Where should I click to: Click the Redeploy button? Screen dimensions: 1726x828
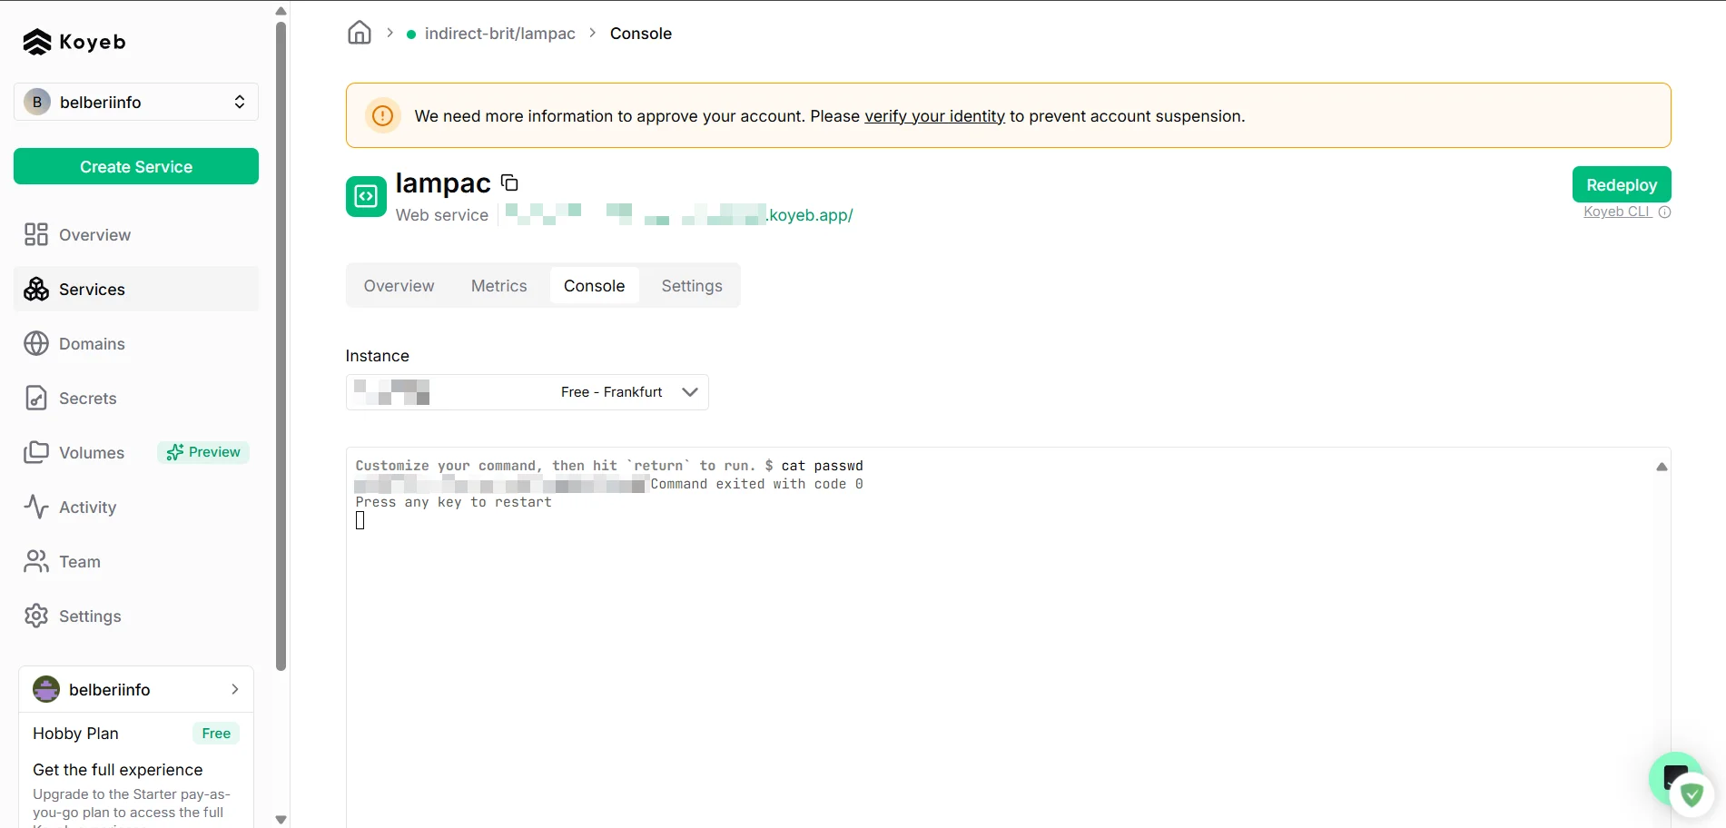pyautogui.click(x=1621, y=185)
